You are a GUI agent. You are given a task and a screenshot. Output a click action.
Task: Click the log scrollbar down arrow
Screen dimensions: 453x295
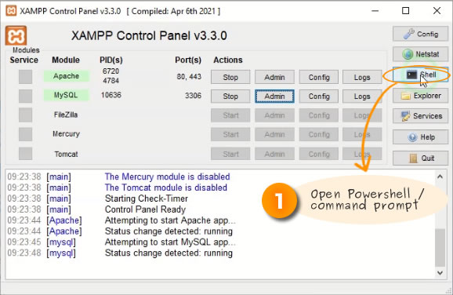[440, 273]
